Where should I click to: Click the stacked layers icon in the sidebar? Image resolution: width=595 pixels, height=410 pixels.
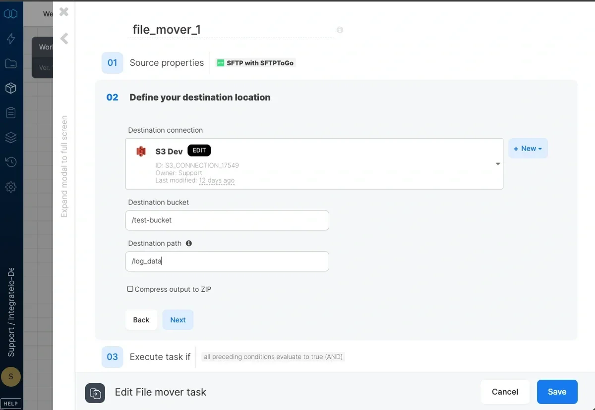point(11,138)
